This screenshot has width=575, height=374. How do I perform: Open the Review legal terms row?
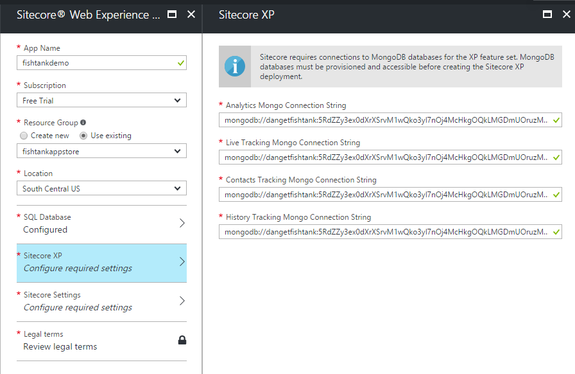[x=101, y=341]
